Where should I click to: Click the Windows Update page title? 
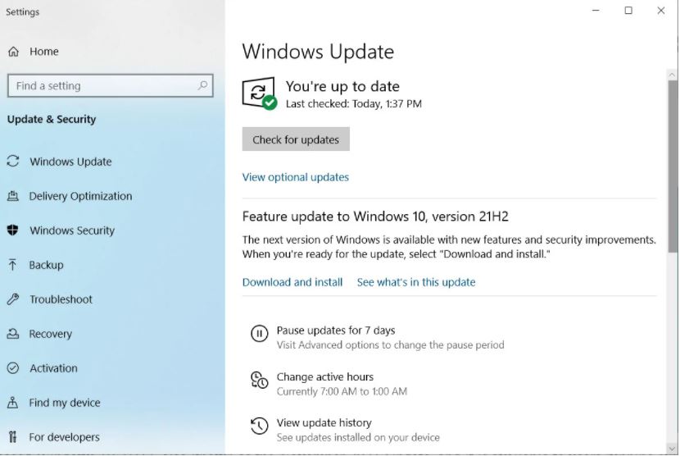(x=318, y=52)
